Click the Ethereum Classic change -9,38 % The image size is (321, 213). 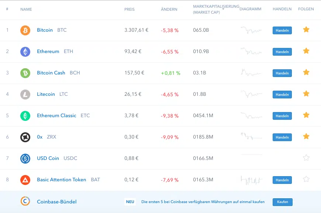click(x=170, y=116)
